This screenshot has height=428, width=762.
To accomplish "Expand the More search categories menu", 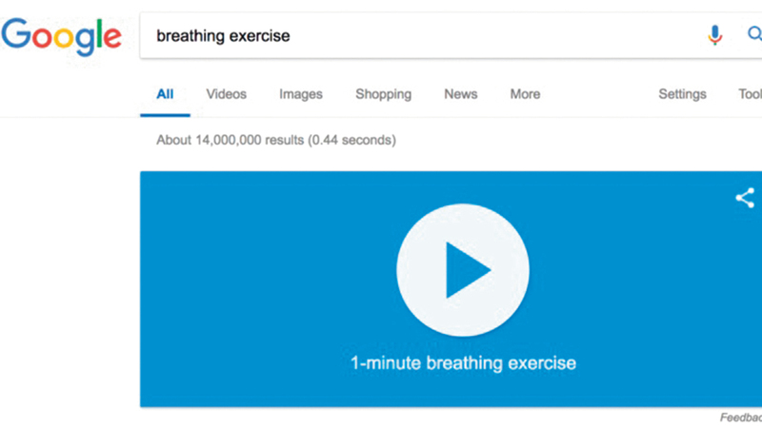I will (x=525, y=94).
